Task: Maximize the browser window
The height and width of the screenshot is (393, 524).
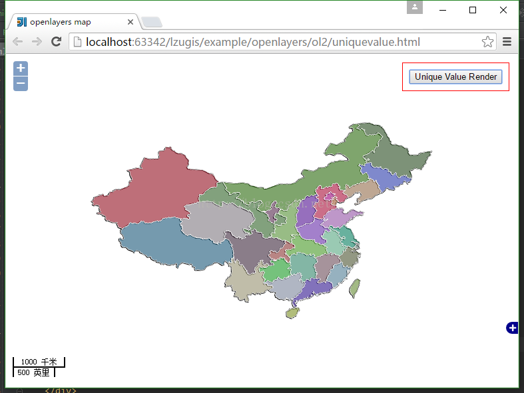Action: pos(473,10)
